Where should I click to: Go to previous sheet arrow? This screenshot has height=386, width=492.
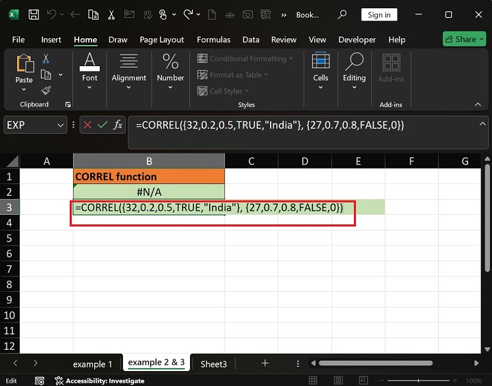point(15,363)
